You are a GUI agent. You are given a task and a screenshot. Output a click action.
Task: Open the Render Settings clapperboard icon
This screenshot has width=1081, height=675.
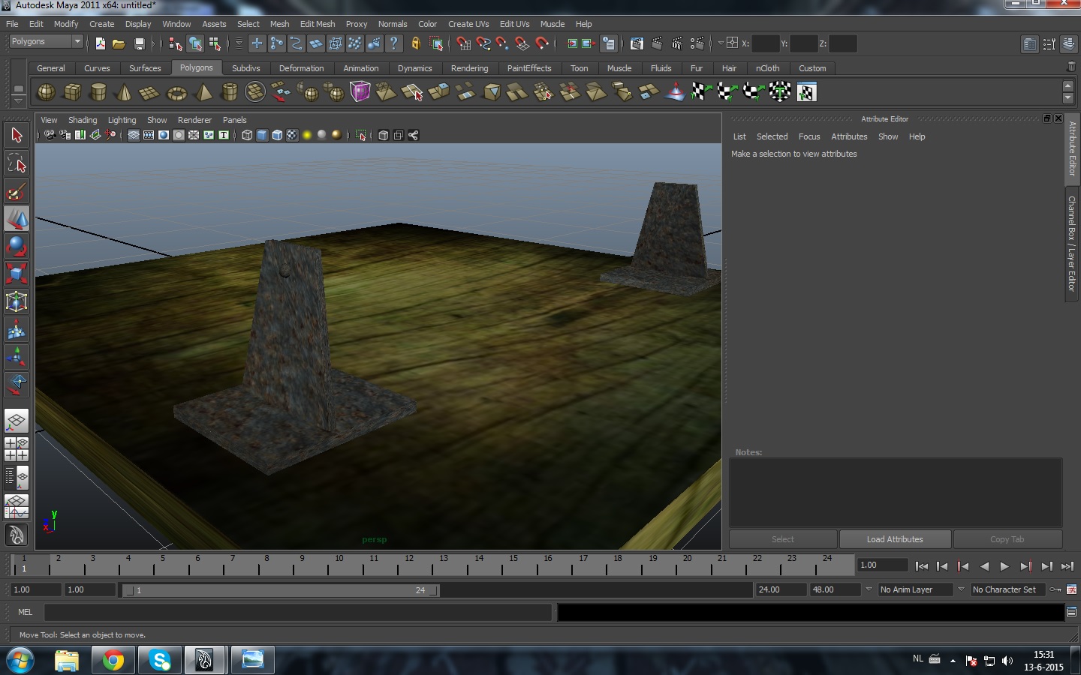pyautogui.click(x=697, y=43)
